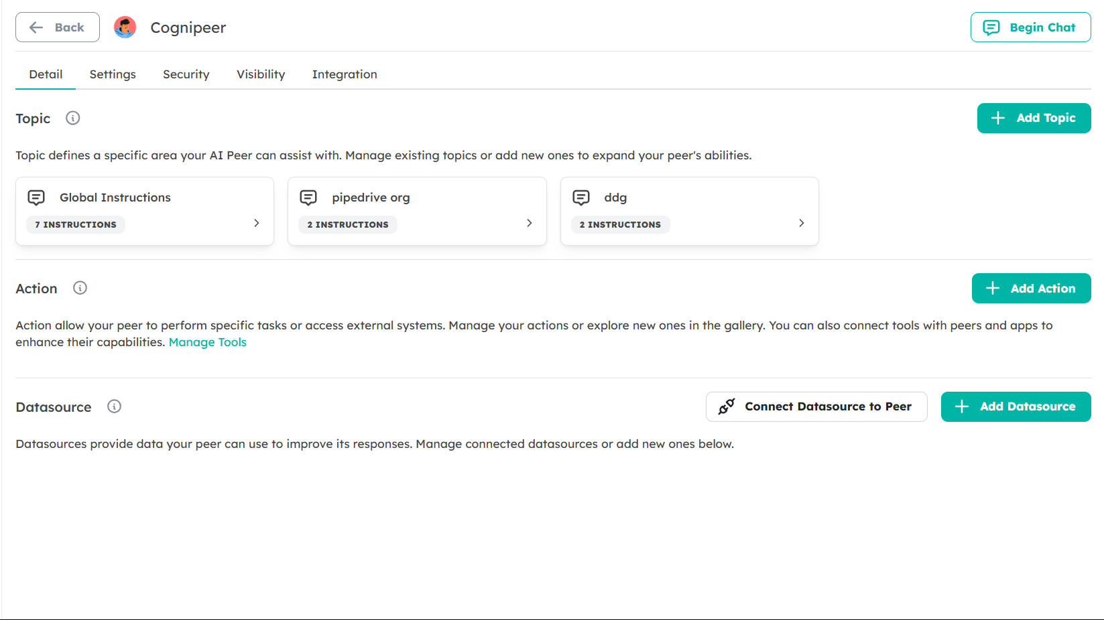Click the back arrow icon
Image resolution: width=1104 pixels, height=620 pixels.
[x=36, y=27]
